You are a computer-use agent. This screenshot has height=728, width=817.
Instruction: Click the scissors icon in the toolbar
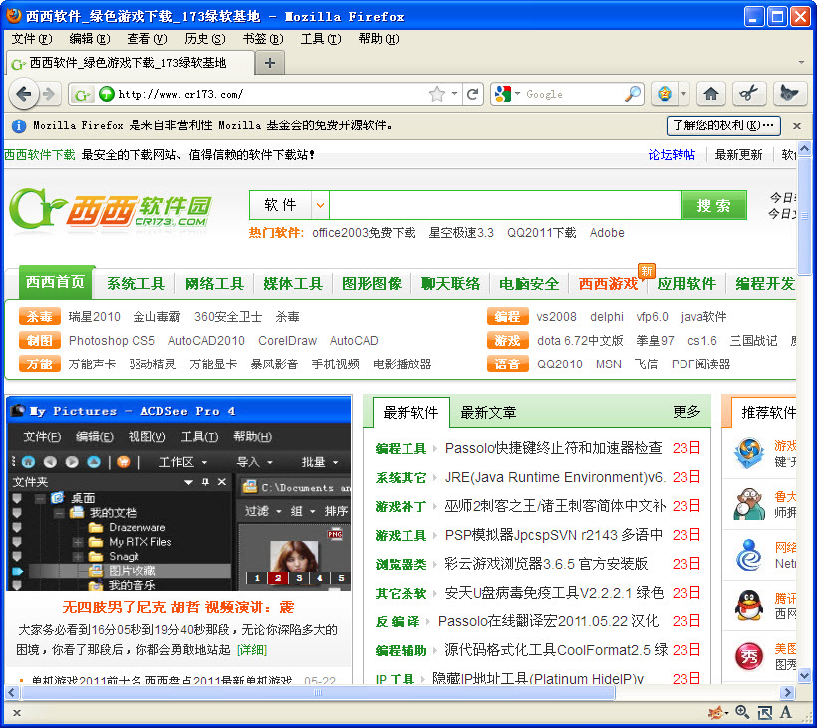pos(749,94)
